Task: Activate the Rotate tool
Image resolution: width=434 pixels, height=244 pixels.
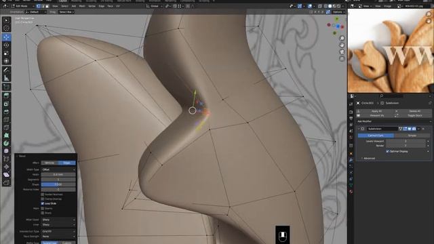Action: coord(6,45)
